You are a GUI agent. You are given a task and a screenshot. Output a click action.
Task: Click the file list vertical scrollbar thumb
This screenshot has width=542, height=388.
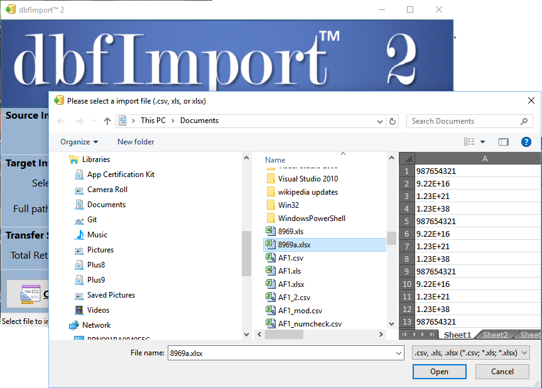(x=391, y=238)
